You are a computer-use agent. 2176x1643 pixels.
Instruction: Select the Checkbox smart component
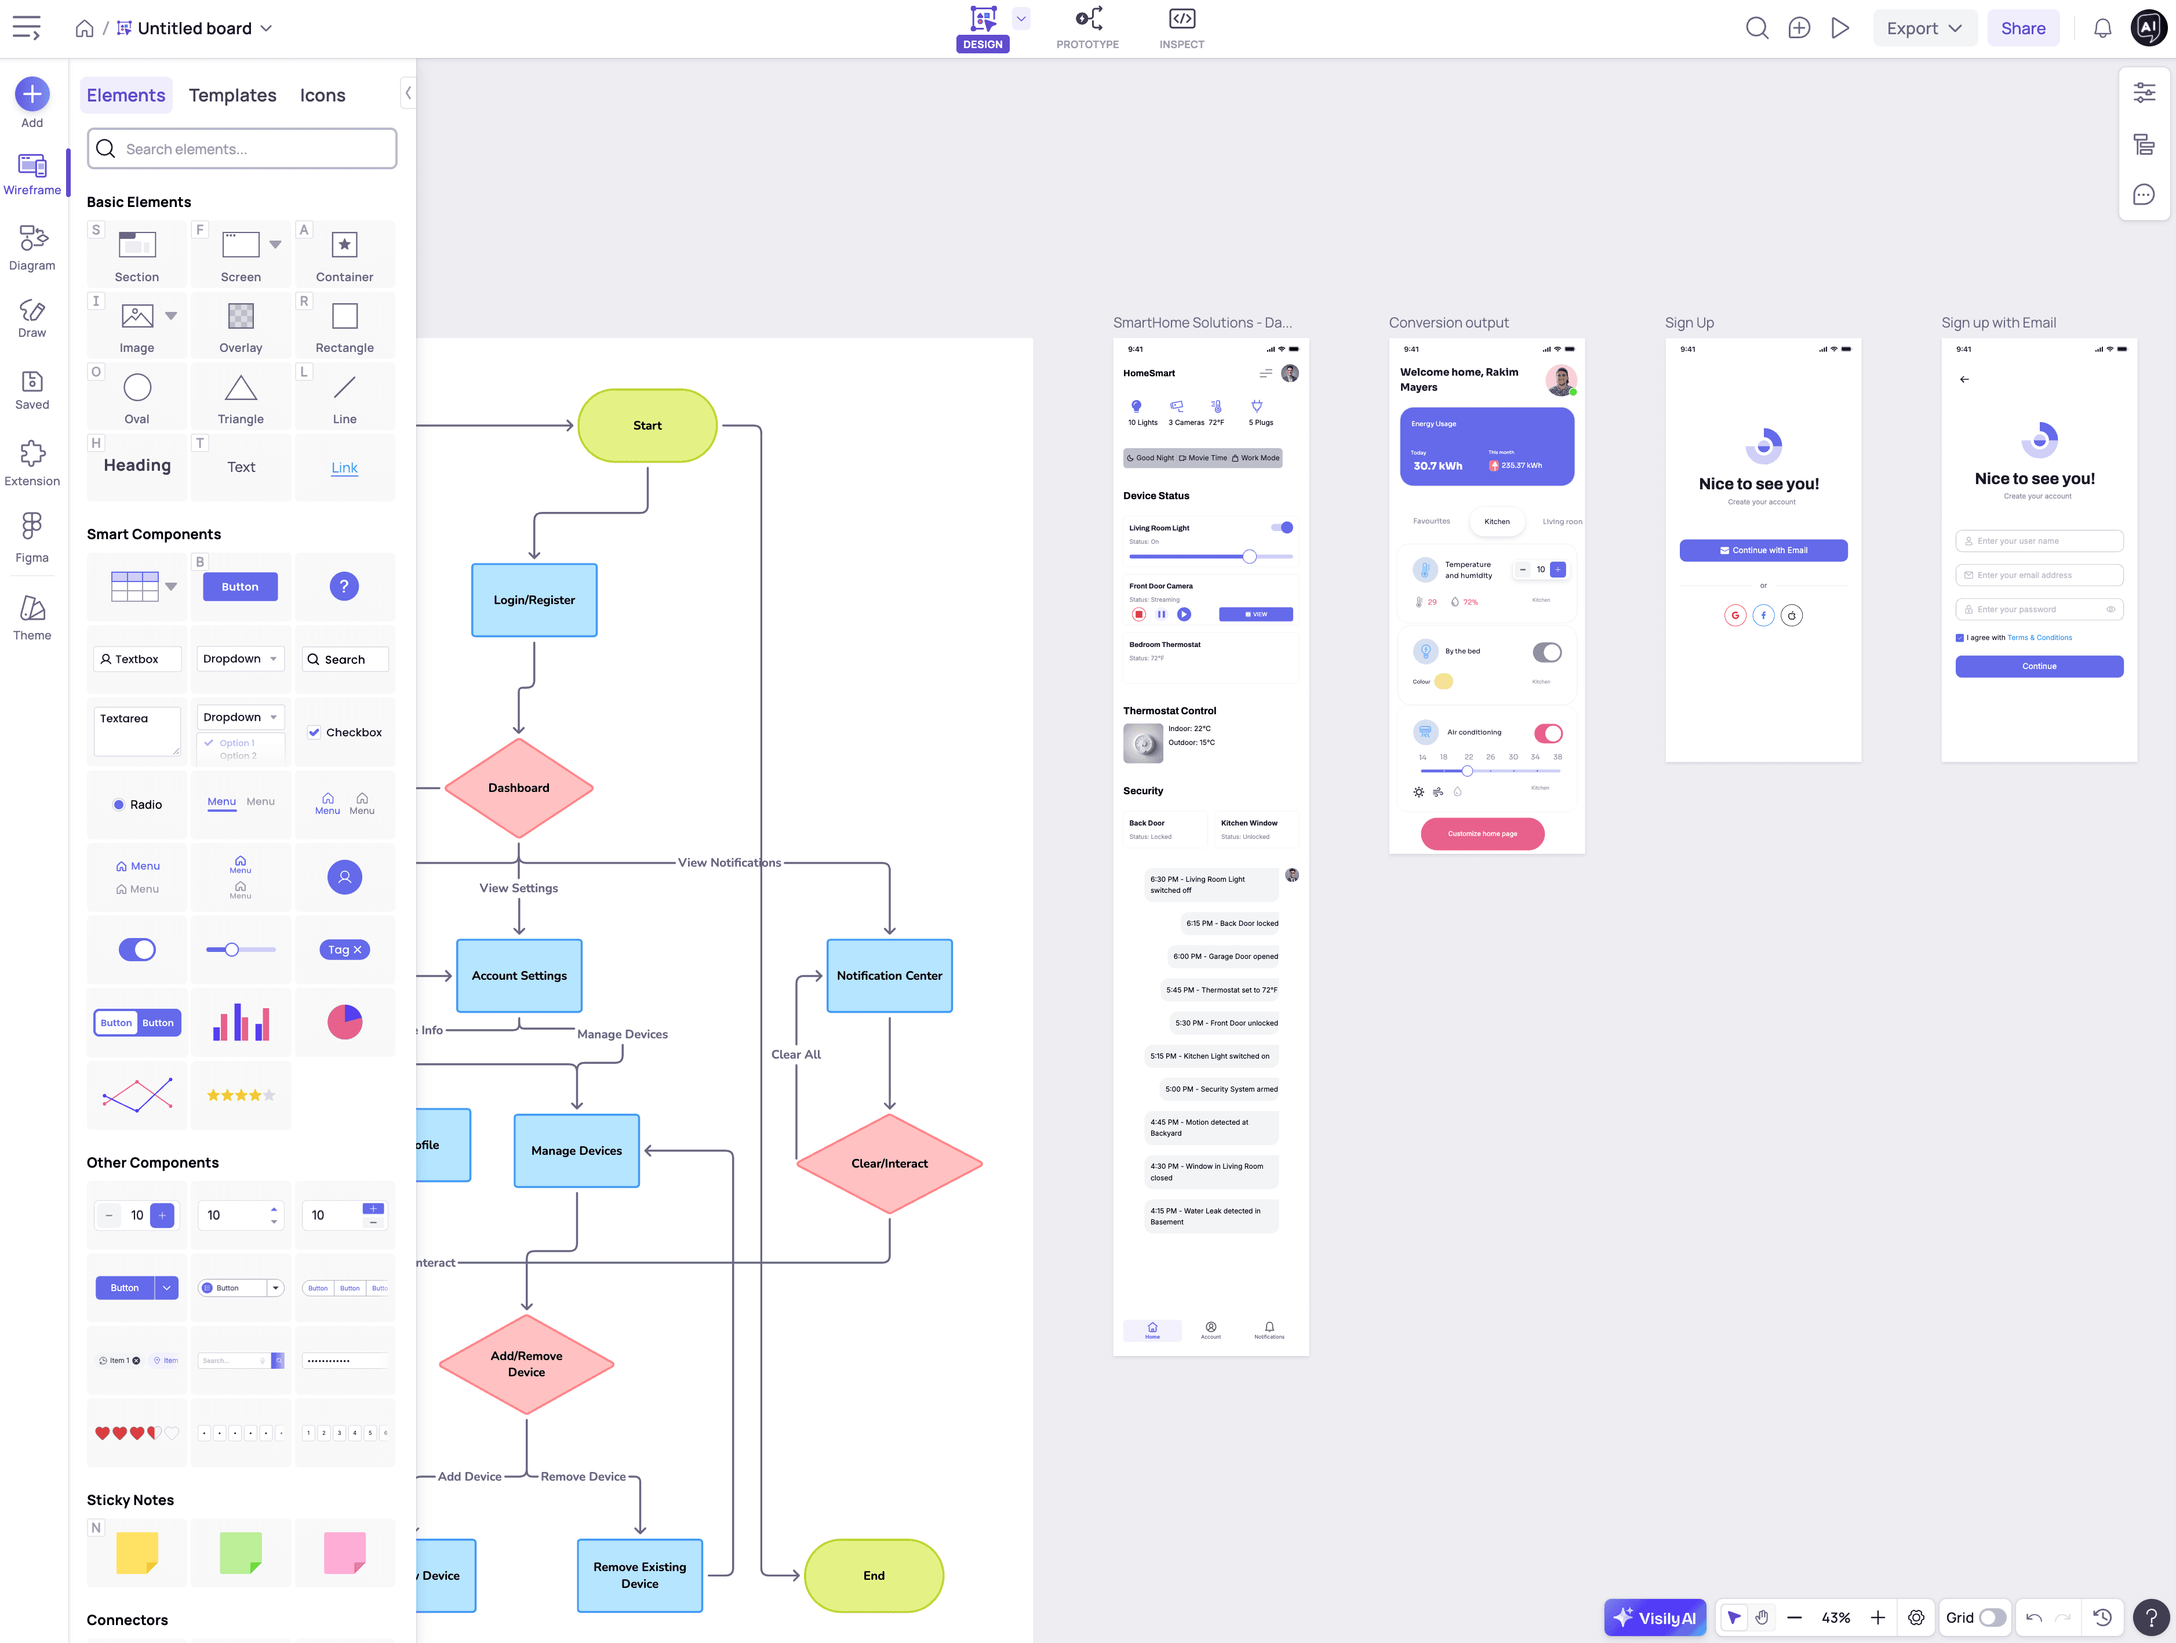pyautogui.click(x=344, y=732)
